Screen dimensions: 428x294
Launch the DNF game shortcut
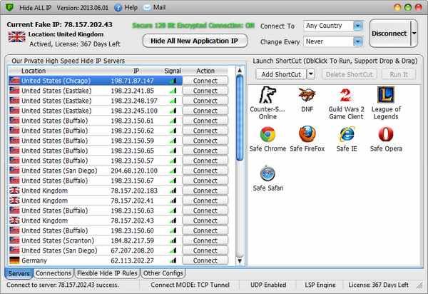(x=307, y=99)
